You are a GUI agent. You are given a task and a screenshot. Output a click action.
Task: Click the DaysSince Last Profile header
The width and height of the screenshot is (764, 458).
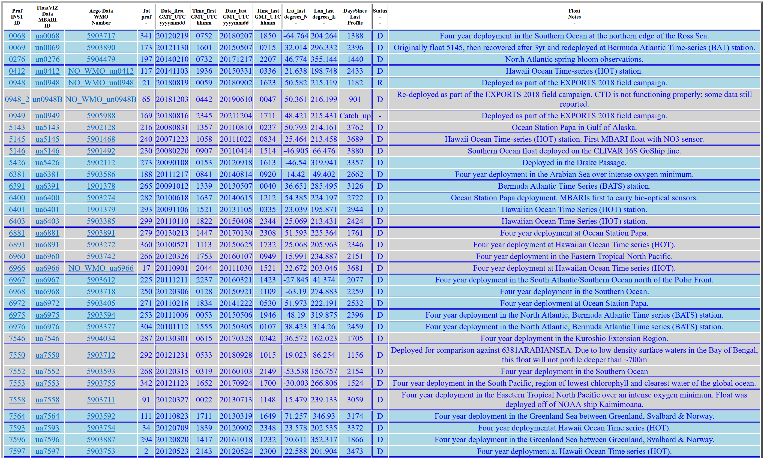pos(355,17)
